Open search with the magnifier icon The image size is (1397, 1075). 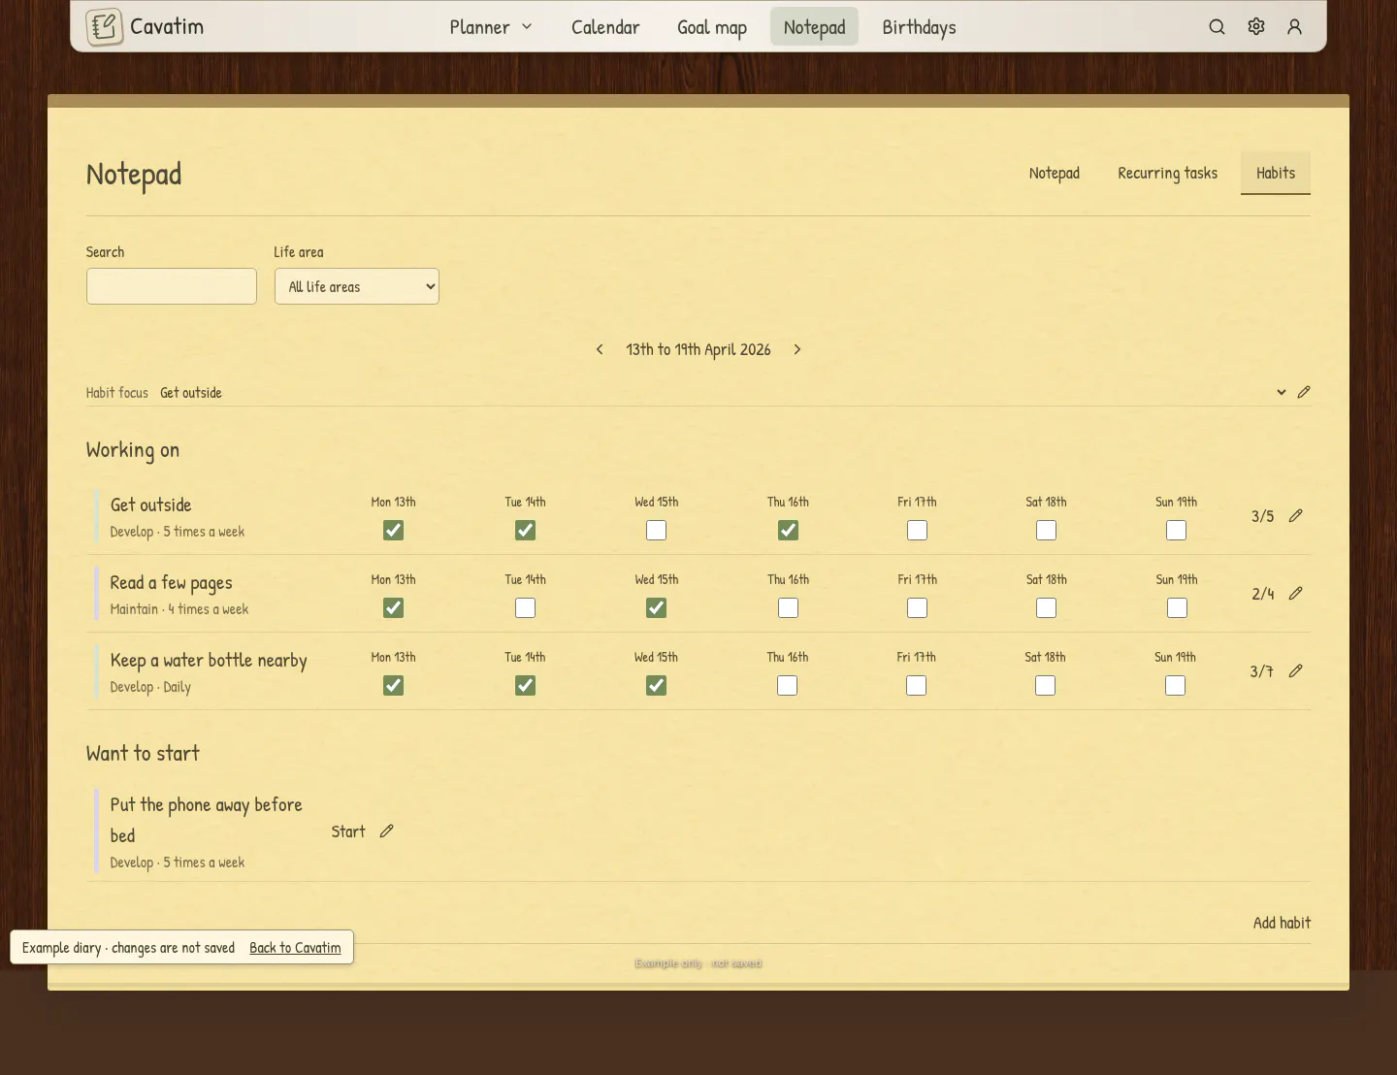pyautogui.click(x=1217, y=27)
